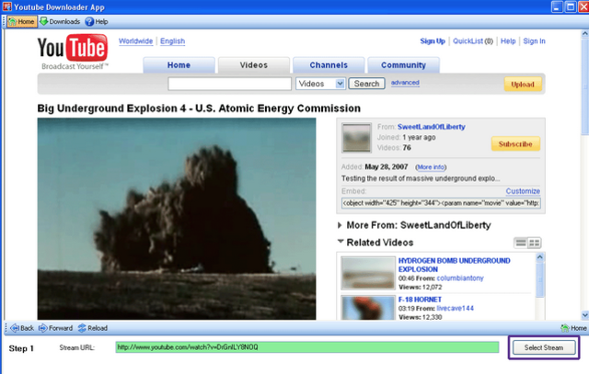Click the video player image
The image size is (589, 374).
[x=177, y=219]
